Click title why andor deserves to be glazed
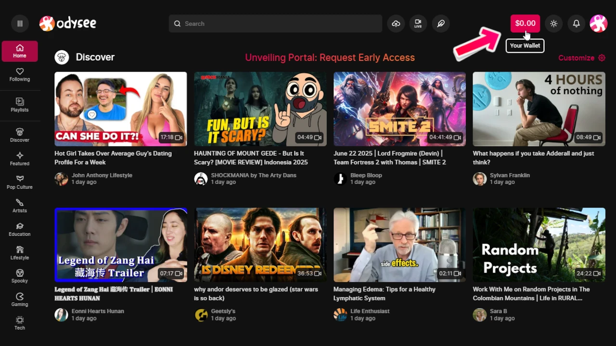 pos(256,294)
